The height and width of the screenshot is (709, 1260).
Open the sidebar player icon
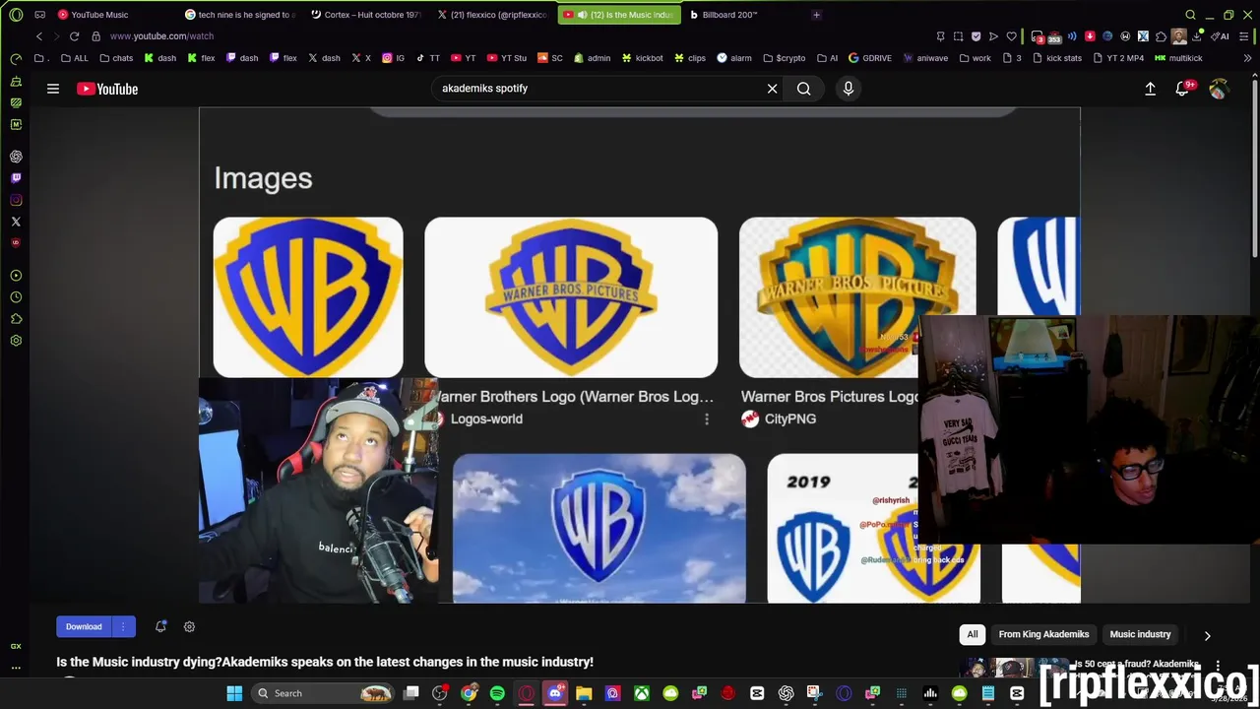tap(16, 276)
